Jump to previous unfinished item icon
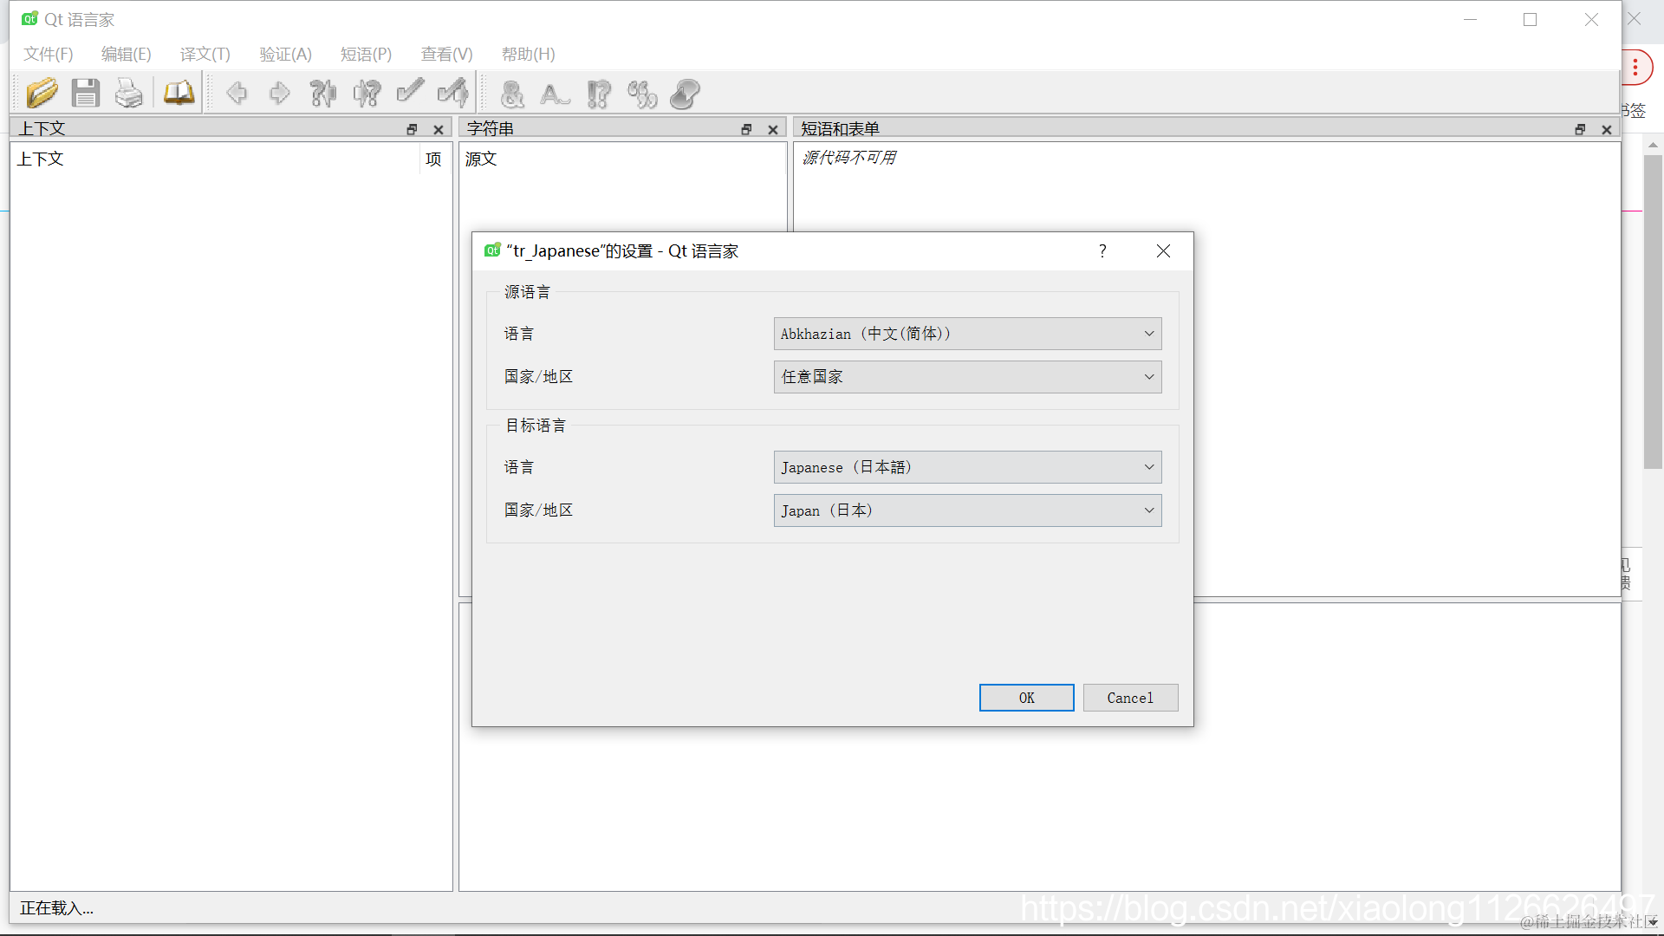Image resolution: width=1664 pixels, height=936 pixels. pyautogui.click(x=323, y=93)
